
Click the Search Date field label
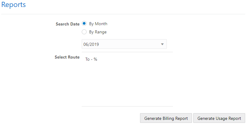click(67, 24)
